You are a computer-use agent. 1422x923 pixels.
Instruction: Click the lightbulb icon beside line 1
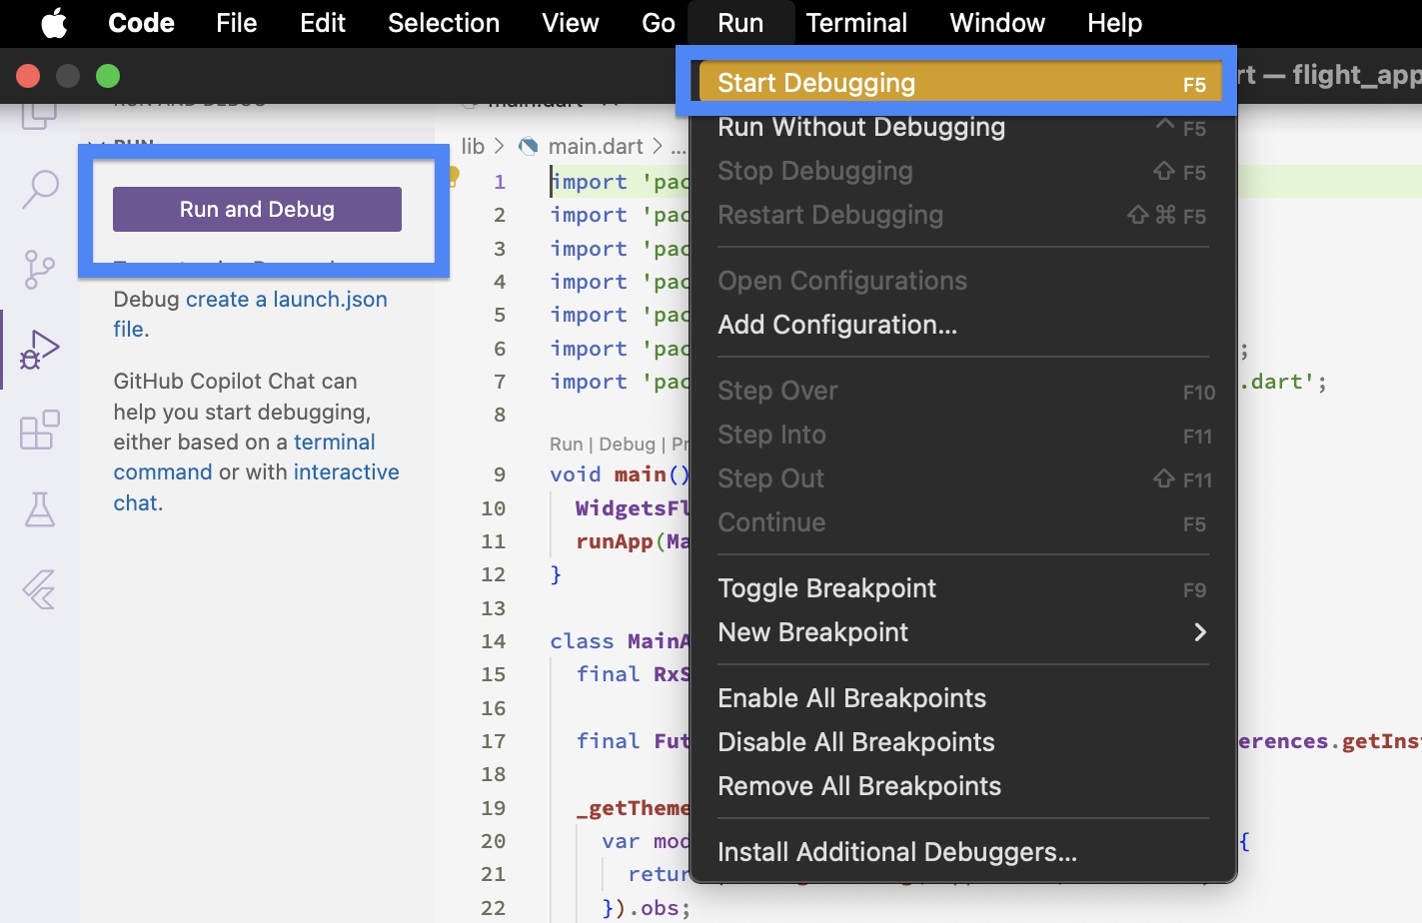click(454, 176)
